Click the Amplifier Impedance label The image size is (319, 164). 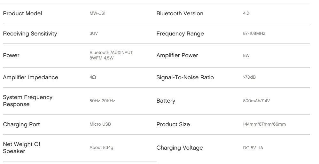coord(30,77)
